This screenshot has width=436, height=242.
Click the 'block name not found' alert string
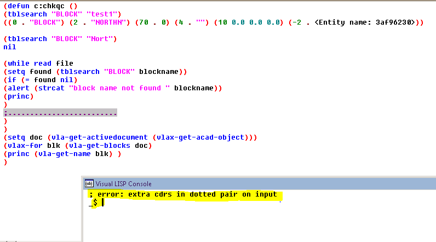pyautogui.click(x=119, y=88)
